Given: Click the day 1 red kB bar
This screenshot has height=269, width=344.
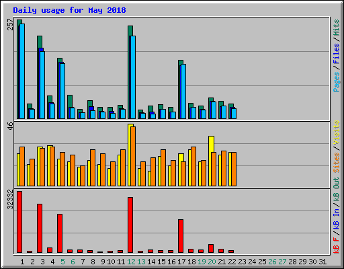Looking at the screenshot, I should click(x=19, y=222).
